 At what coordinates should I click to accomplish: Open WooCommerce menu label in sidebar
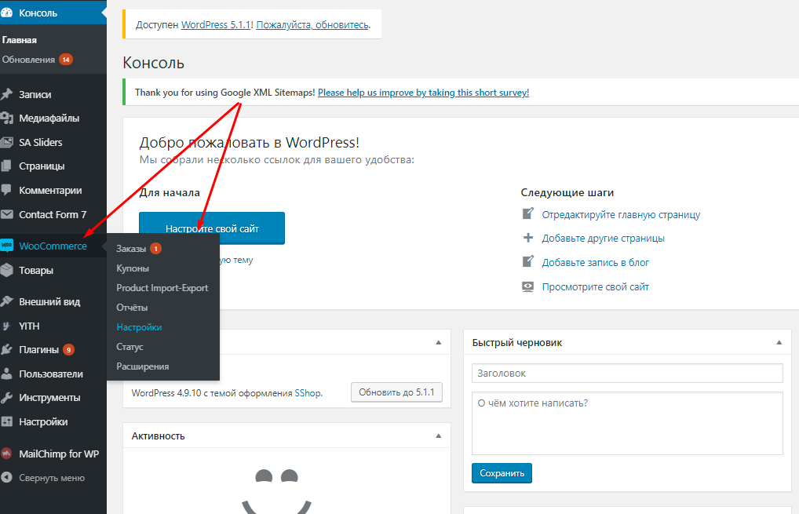coord(53,246)
